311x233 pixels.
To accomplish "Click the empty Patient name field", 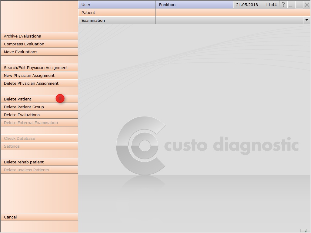I will point(233,12).
